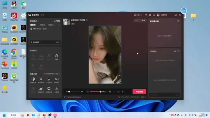Open Microsoft Edge desktop shortcut
Screen dimensions: 210x118
click(x=5, y=54)
